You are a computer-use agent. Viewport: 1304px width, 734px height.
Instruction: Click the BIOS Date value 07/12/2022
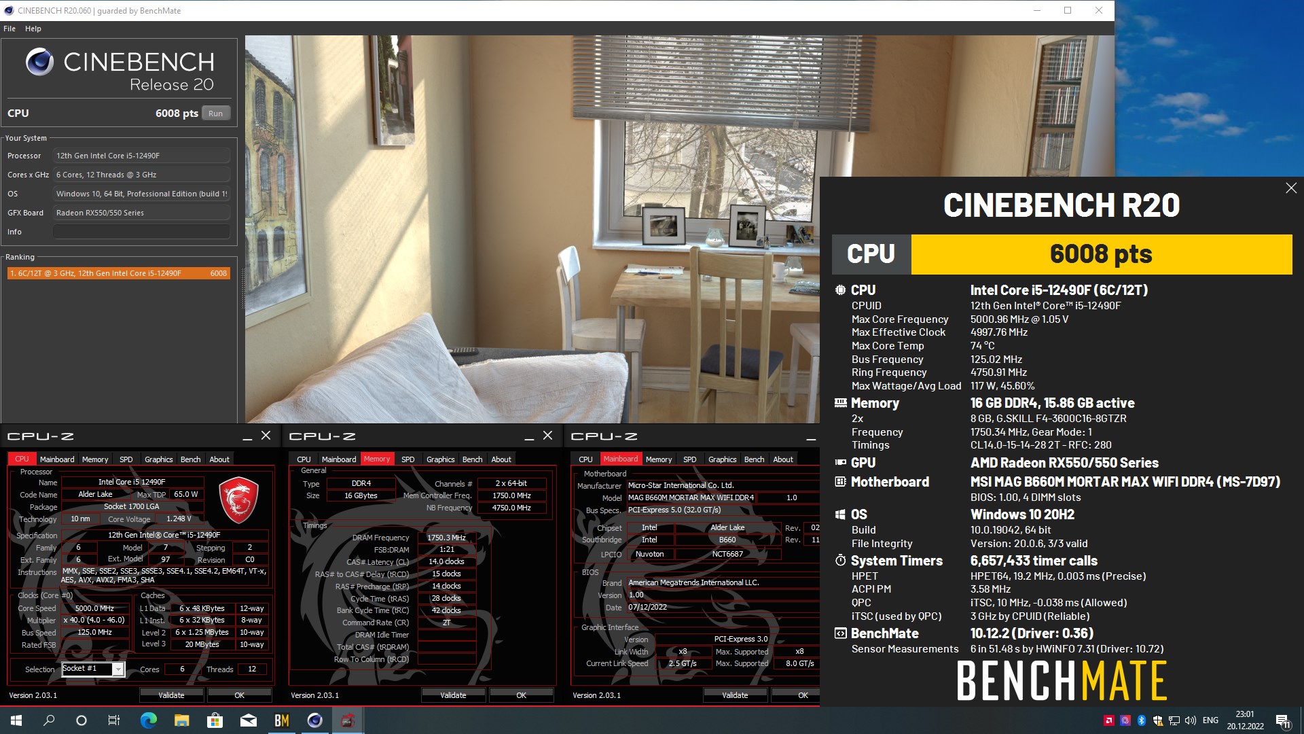point(647,607)
